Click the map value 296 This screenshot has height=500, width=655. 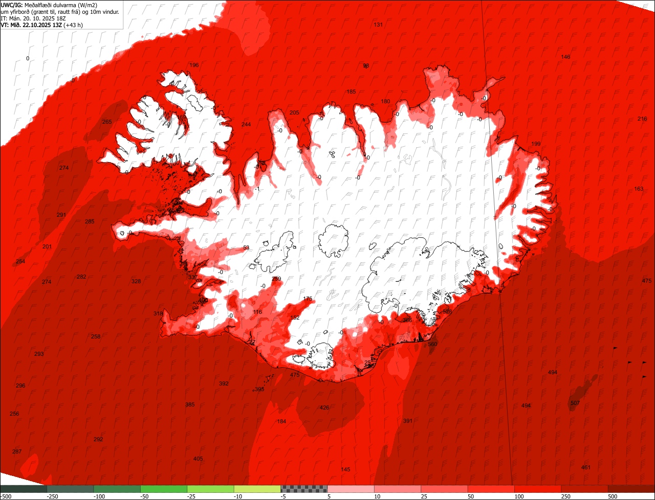point(20,385)
